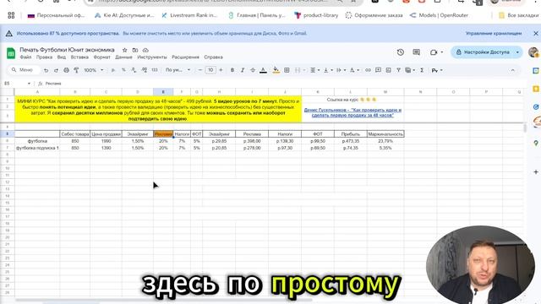Image resolution: width=541 pixels, height=304 pixels.
Task: Open Google Maps in side panel
Action: tap(535, 143)
